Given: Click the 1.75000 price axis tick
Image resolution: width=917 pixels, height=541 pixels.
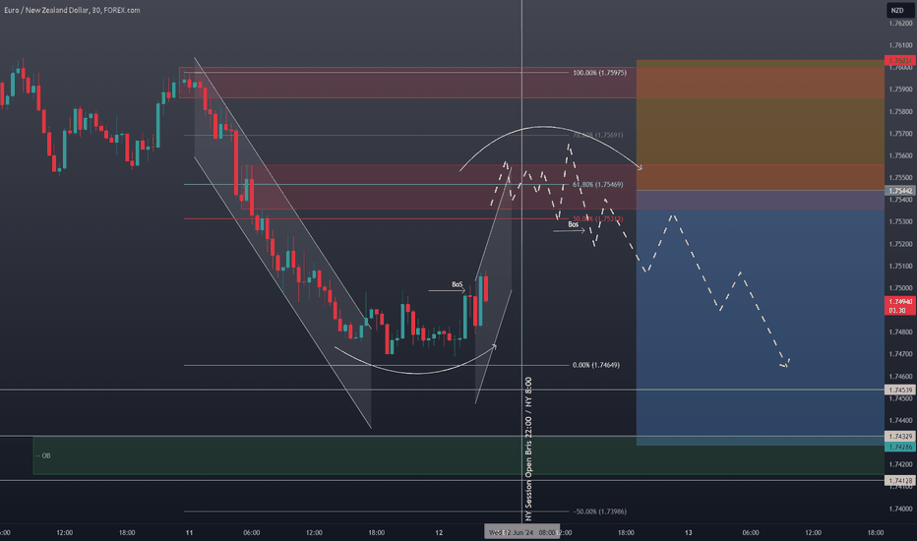Looking at the screenshot, I should pos(900,288).
